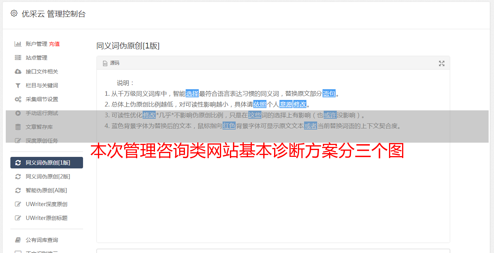Click the gear icon beside 优采云 管理控制台

14,13
